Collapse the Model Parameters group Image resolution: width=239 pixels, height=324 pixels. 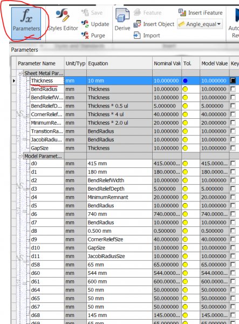coord(21,156)
